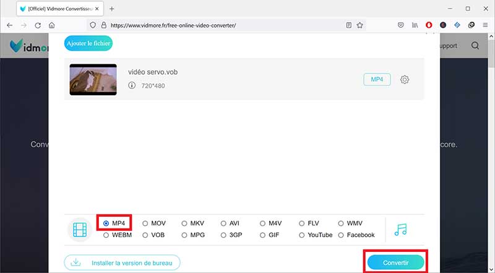This screenshot has width=495, height=273.
Task: Reload the page with the browser refresh icon
Action: [x=38, y=25]
